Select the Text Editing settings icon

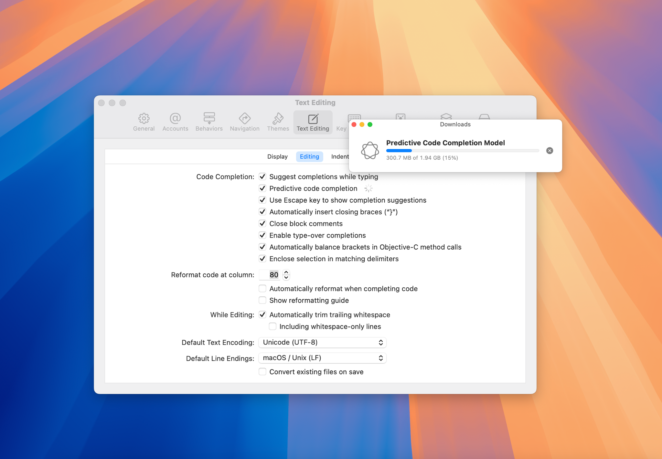(312, 122)
